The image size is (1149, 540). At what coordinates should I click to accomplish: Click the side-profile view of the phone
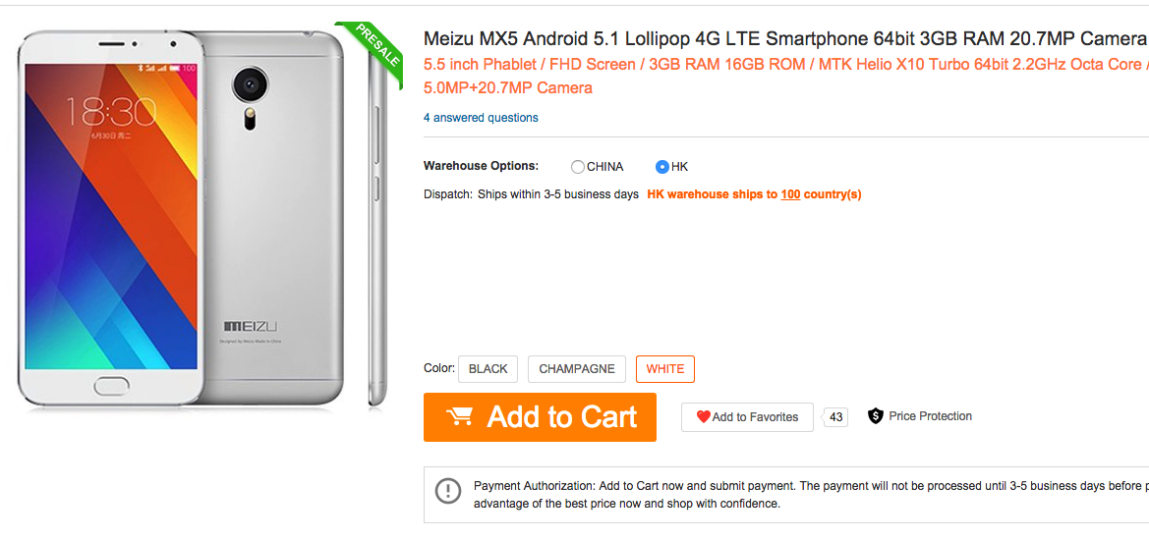(x=378, y=226)
